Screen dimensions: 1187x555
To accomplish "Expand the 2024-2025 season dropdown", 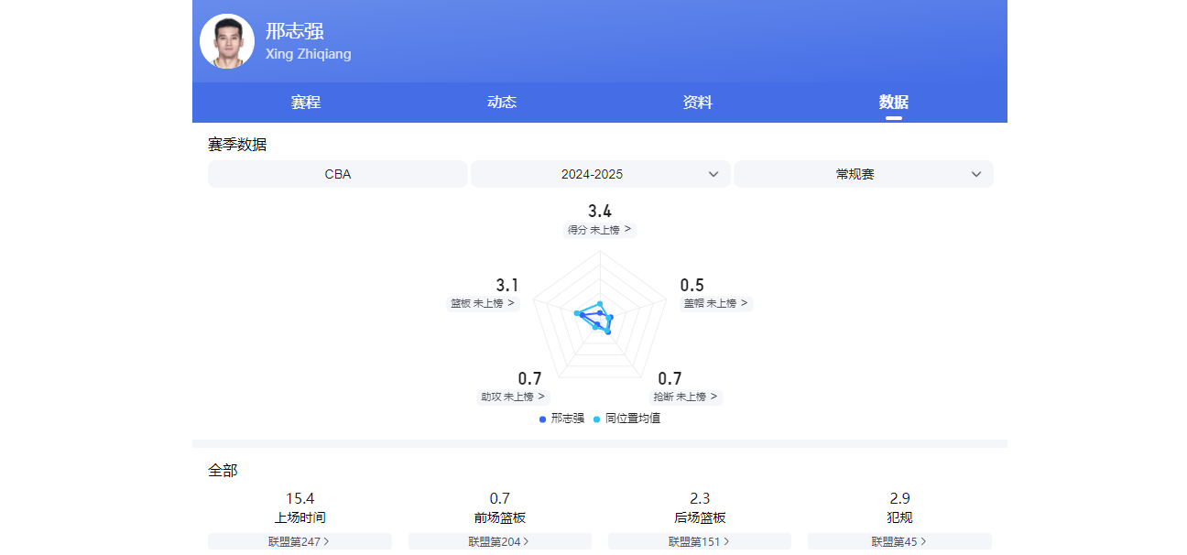I will point(600,174).
